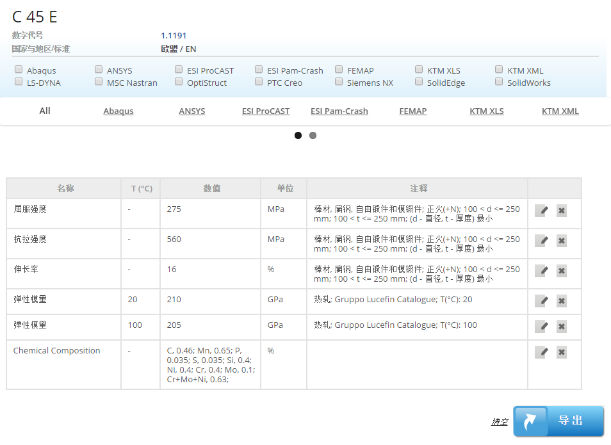Toggle the ESI Pam-Crash checkbox

point(259,70)
